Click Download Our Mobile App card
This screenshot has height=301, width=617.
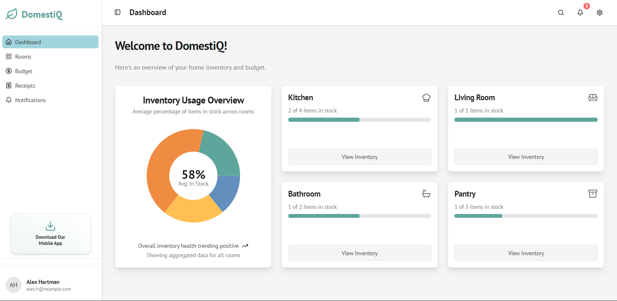pyautogui.click(x=51, y=233)
